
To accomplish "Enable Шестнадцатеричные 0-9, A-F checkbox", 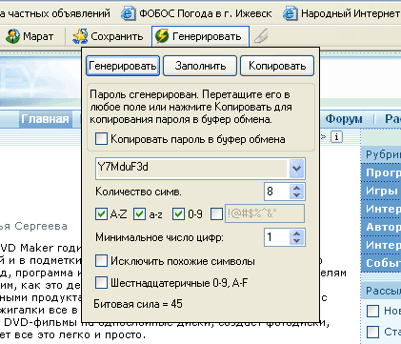I will (101, 282).
